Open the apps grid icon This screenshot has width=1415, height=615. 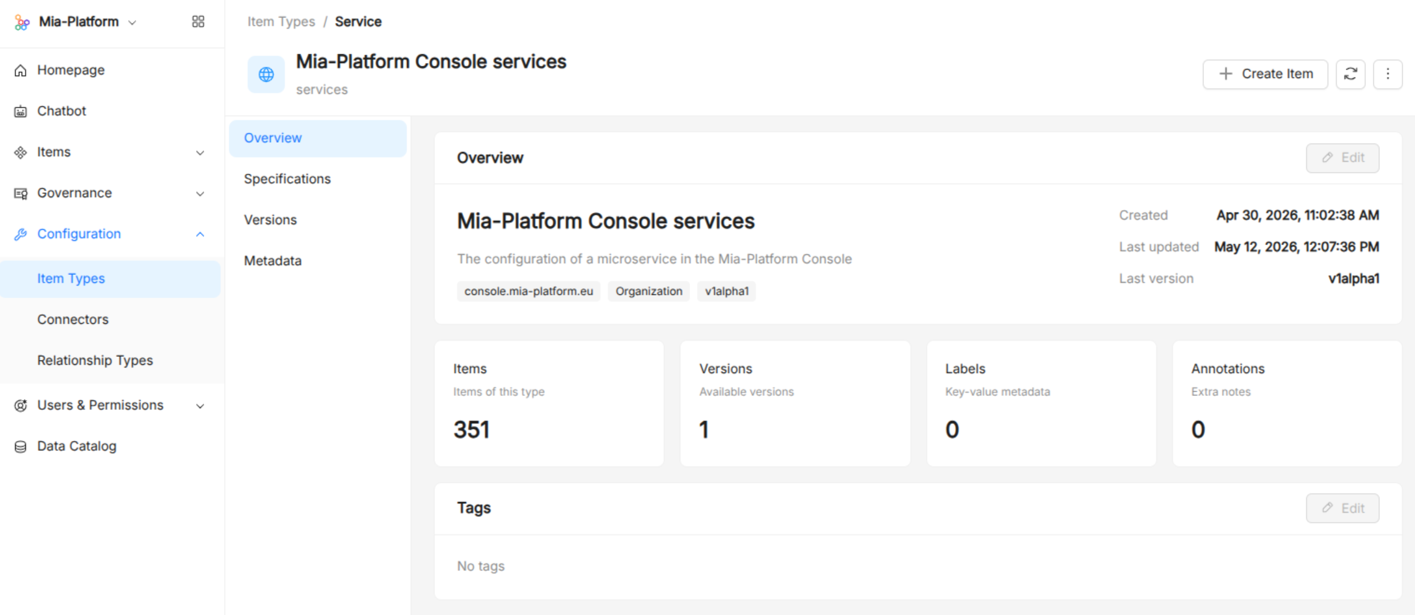coord(198,22)
